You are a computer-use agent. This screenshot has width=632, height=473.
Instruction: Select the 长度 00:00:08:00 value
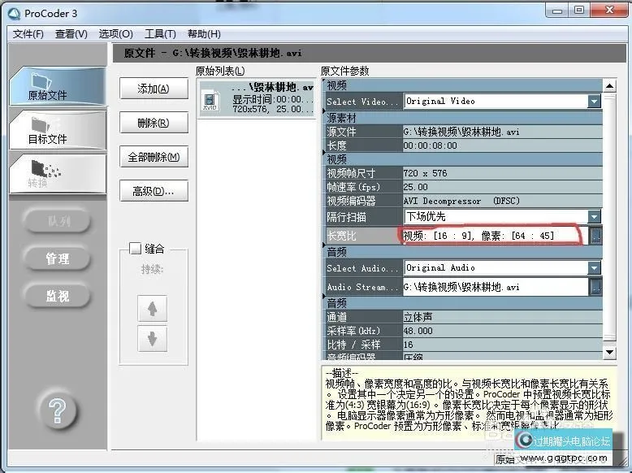click(x=502, y=145)
